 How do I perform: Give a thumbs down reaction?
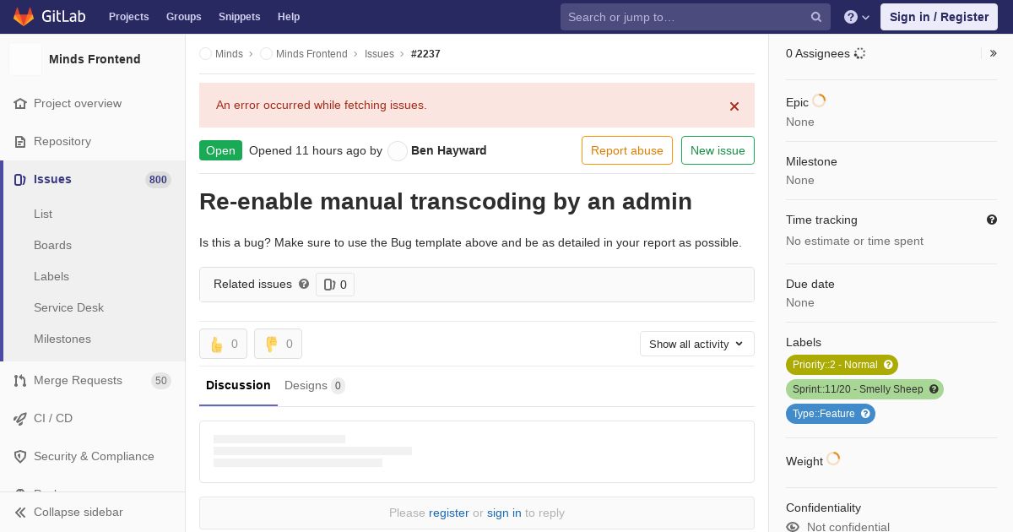click(x=278, y=344)
